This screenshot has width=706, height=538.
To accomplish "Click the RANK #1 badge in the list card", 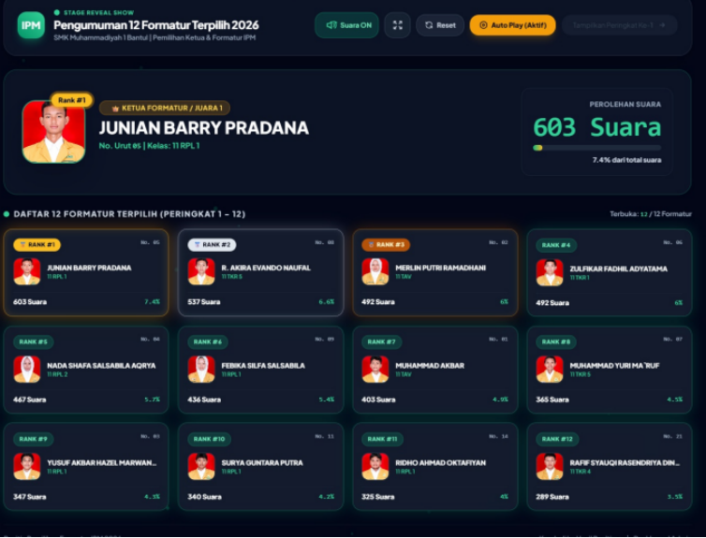I will click(x=37, y=245).
